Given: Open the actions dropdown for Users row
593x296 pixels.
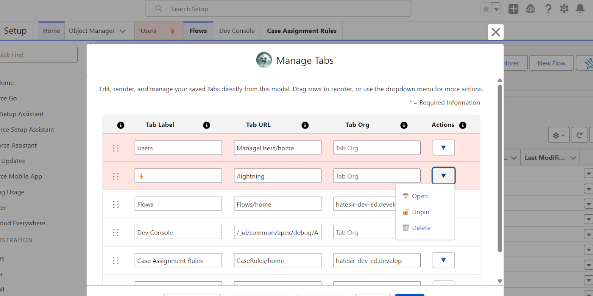Looking at the screenshot, I should click(443, 148).
